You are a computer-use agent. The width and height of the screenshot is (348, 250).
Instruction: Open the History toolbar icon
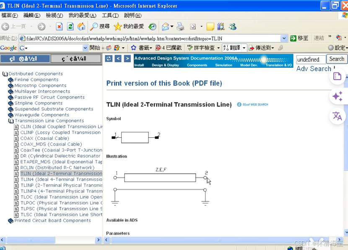(152, 27)
